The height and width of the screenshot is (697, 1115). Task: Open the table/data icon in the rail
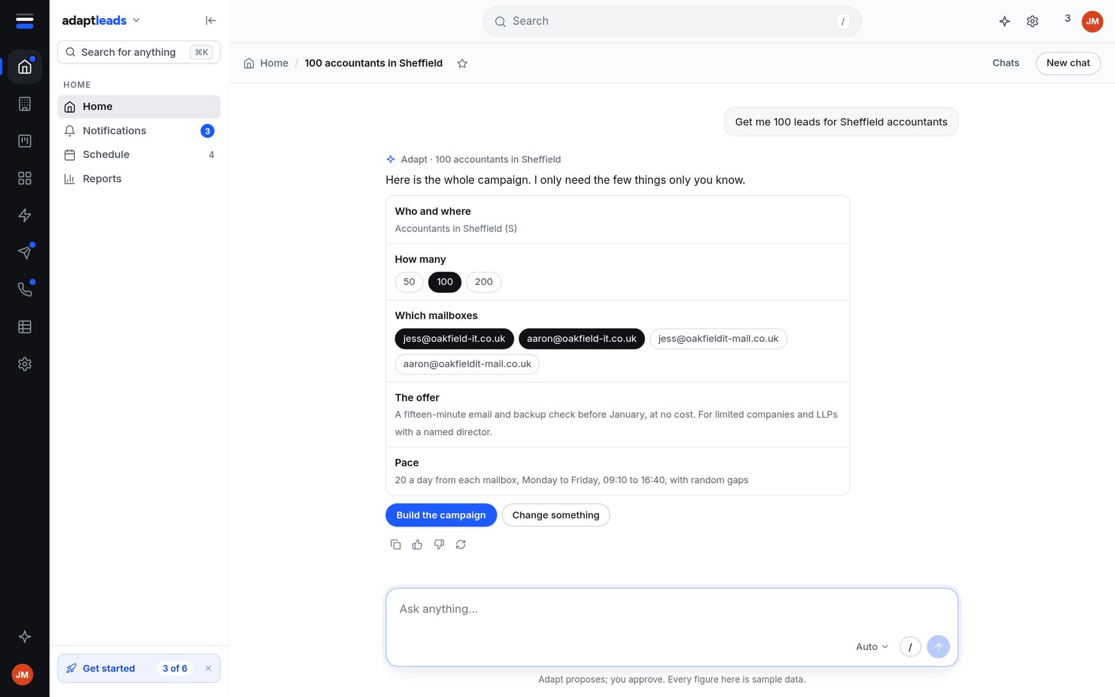[25, 327]
